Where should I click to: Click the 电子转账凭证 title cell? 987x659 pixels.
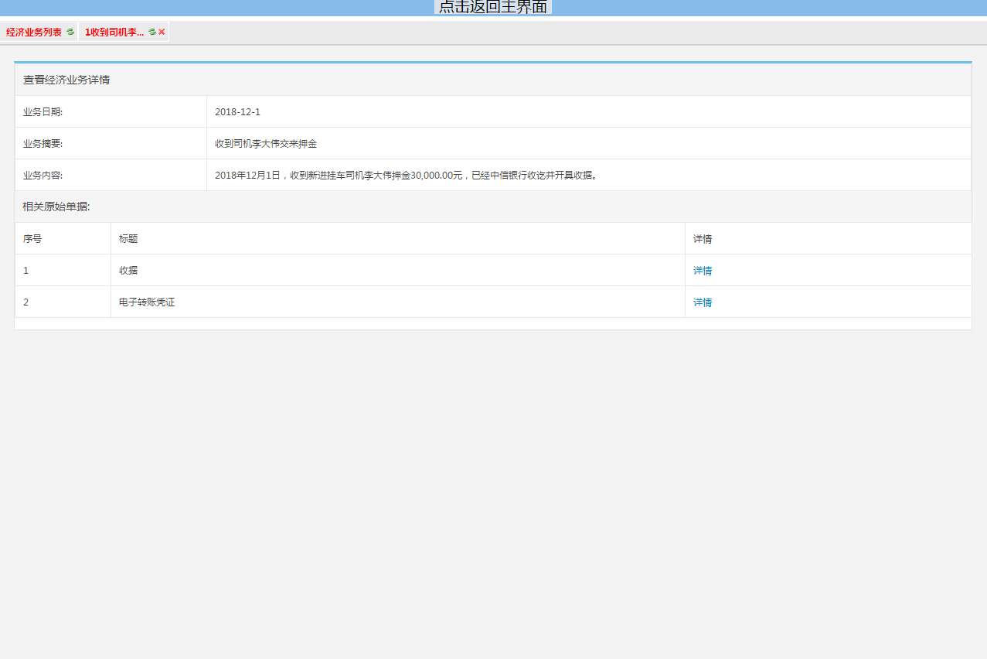(x=147, y=302)
